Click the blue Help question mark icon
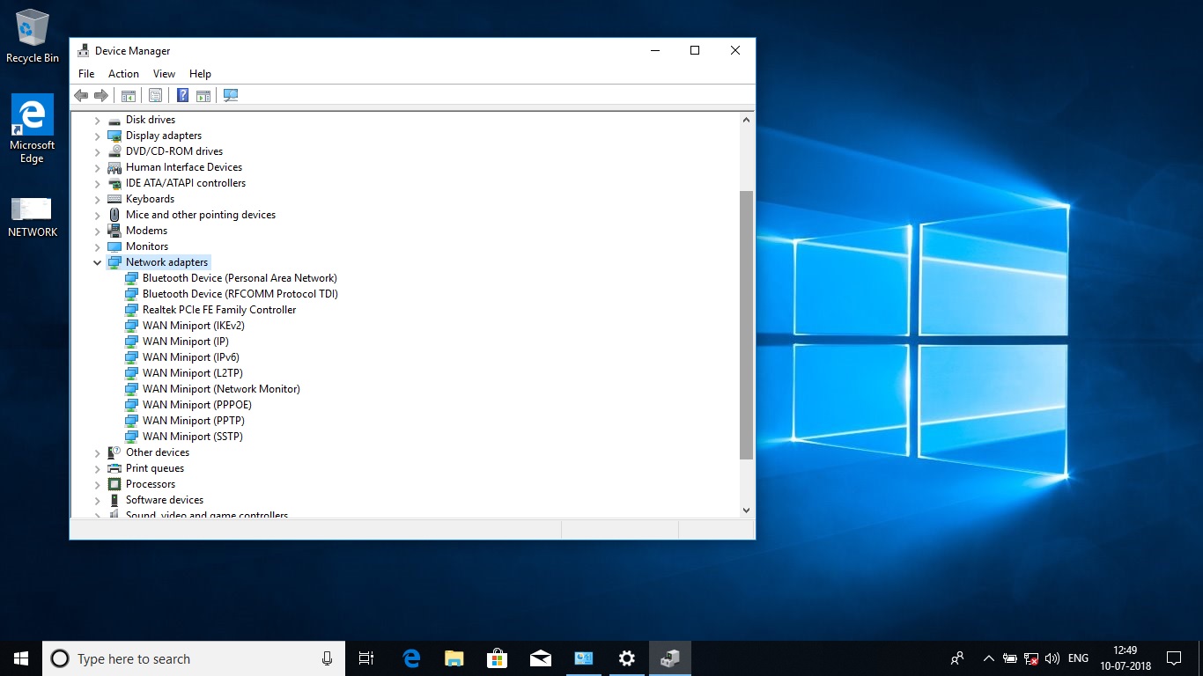Viewport: 1203px width, 676px height. (x=182, y=95)
